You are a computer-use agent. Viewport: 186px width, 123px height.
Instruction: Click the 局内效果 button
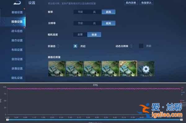tap(131, 2)
